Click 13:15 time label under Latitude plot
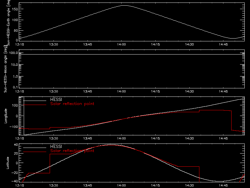This screenshot has width=250, height=188. coord(20,185)
